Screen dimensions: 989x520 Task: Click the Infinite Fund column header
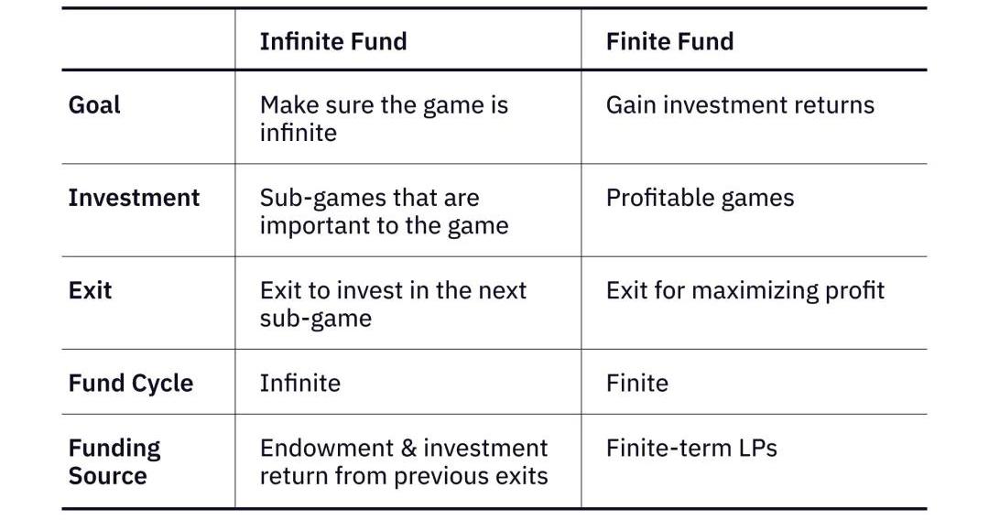tap(333, 41)
